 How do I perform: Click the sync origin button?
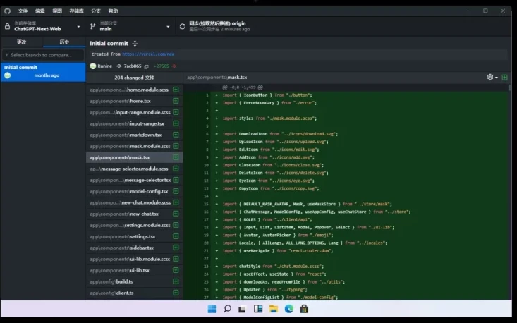pyautogui.click(x=219, y=26)
